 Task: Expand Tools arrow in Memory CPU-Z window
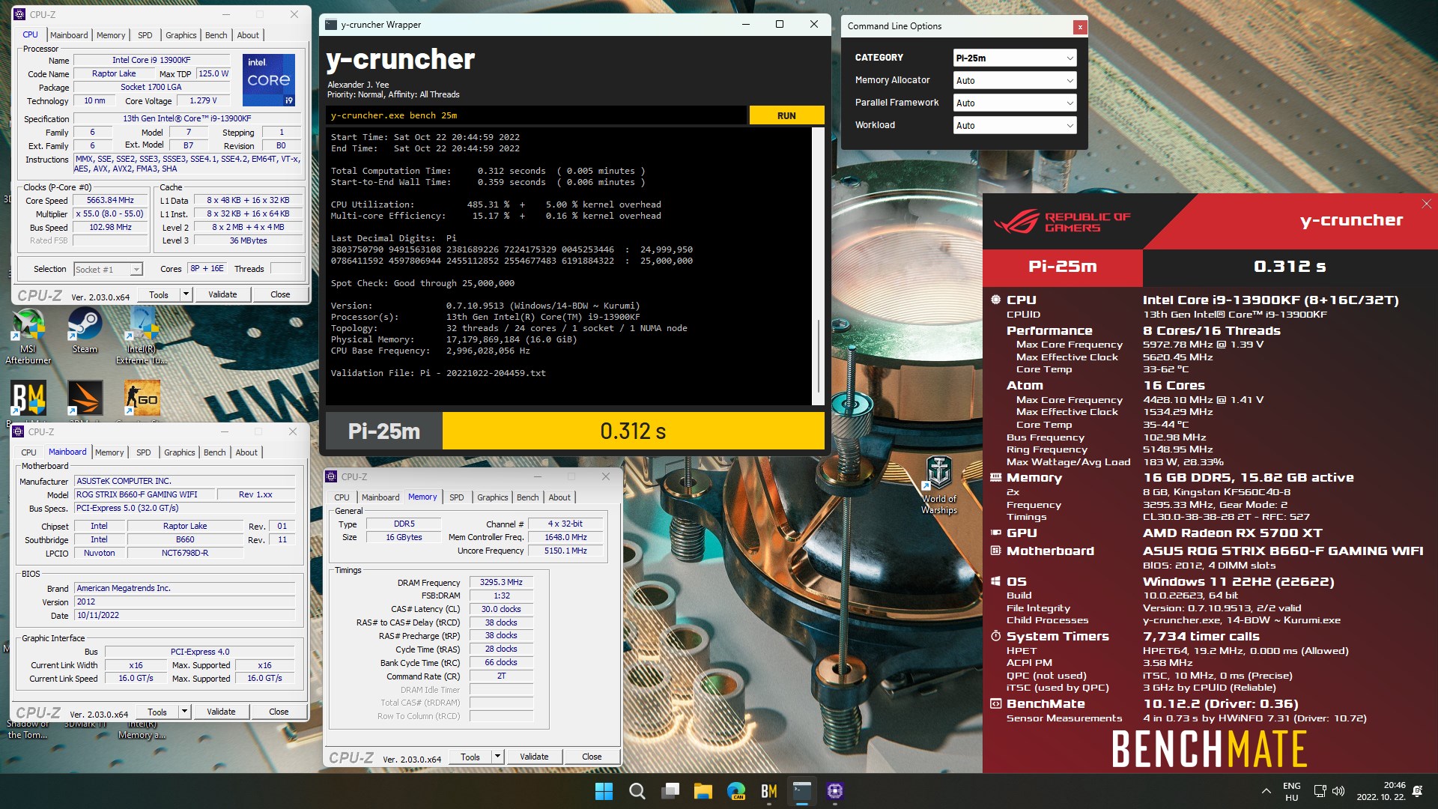click(497, 757)
